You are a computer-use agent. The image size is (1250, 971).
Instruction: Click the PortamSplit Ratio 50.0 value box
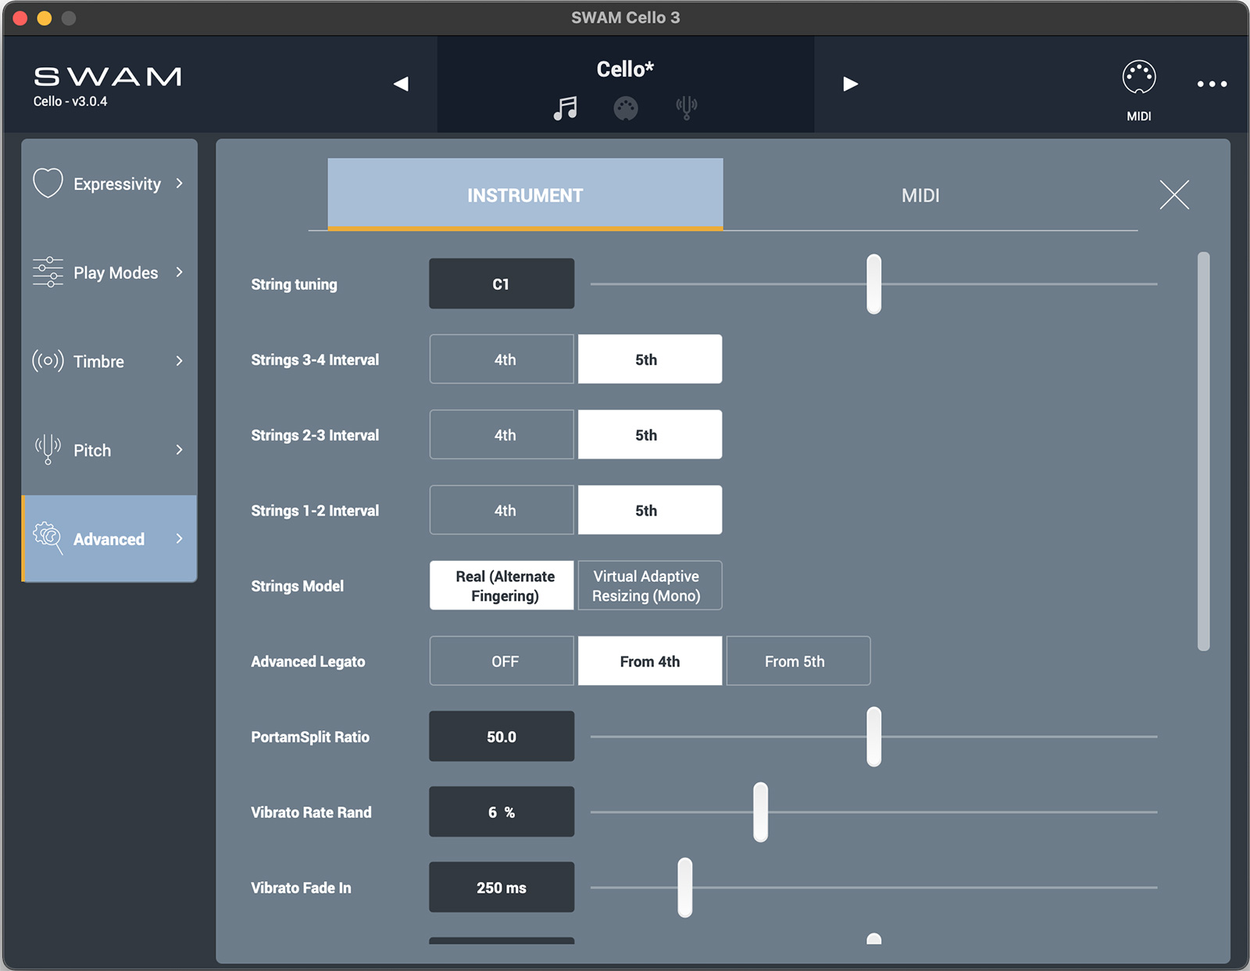(x=502, y=736)
